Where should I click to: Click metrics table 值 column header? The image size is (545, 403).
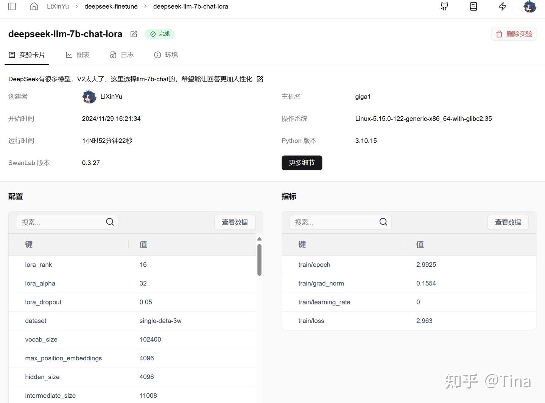tap(420, 244)
